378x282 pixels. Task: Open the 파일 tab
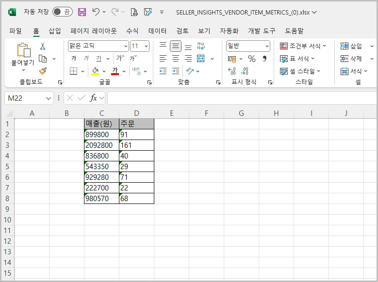tap(16, 31)
